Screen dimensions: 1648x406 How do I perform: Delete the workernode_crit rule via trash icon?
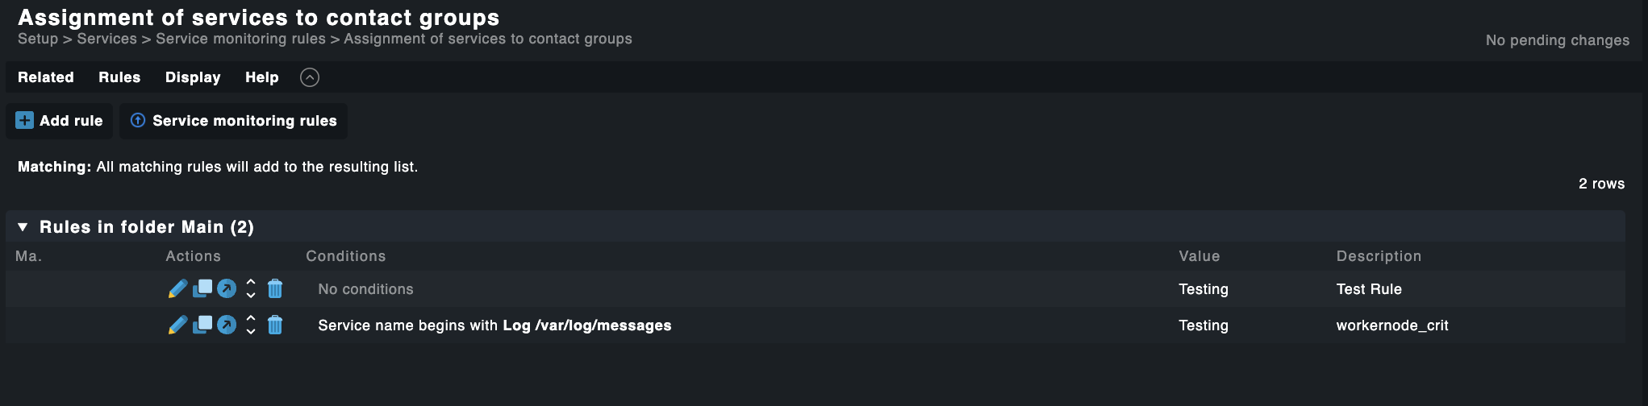pos(275,325)
